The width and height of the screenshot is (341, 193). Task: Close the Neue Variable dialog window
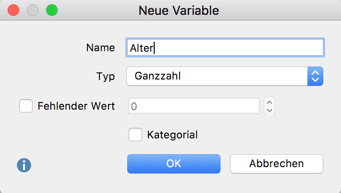(x=13, y=10)
